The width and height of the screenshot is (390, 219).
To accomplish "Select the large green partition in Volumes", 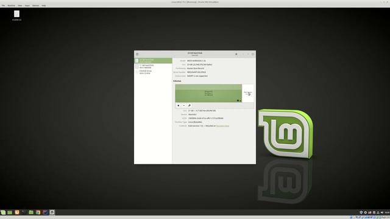I will pyautogui.click(x=208, y=93).
